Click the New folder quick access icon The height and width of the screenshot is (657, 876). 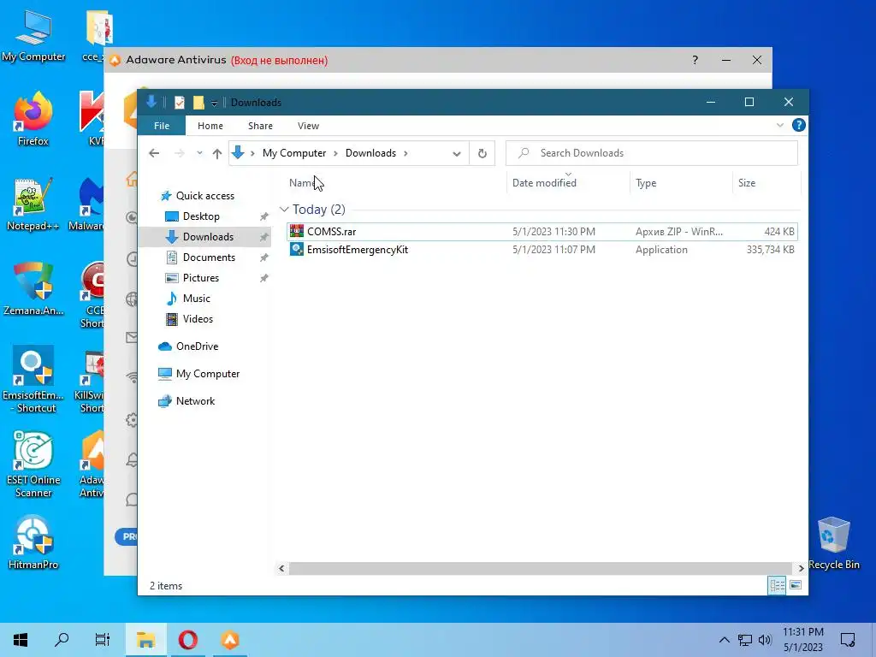tap(198, 103)
